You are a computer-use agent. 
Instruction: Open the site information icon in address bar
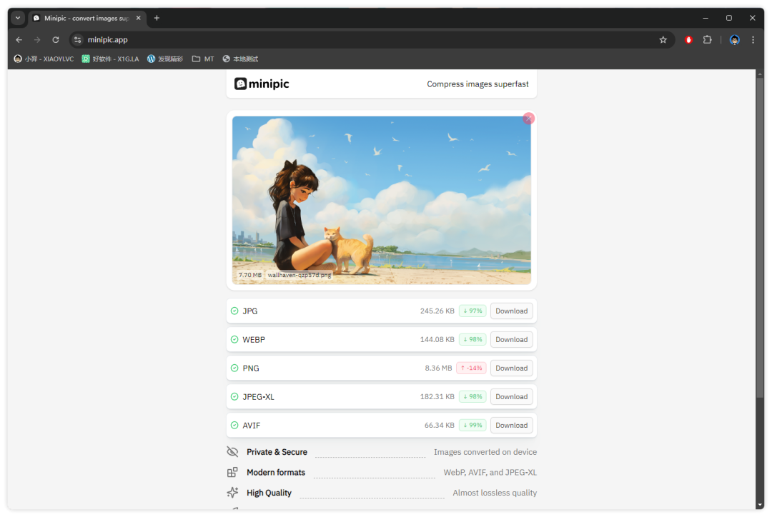(x=77, y=40)
